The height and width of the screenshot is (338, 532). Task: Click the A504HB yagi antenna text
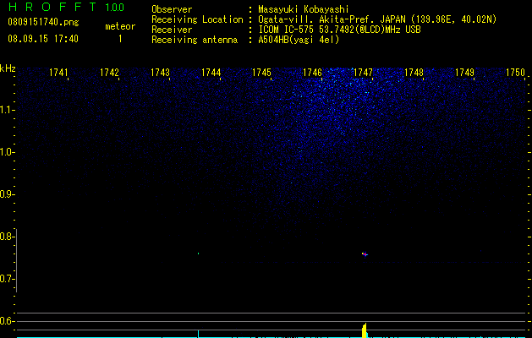(x=299, y=40)
